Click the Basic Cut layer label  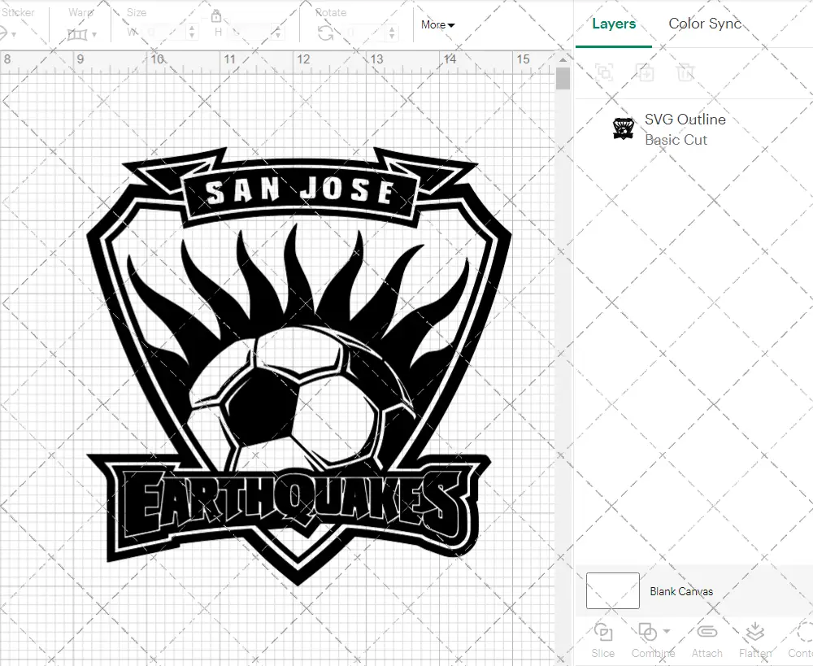676,140
